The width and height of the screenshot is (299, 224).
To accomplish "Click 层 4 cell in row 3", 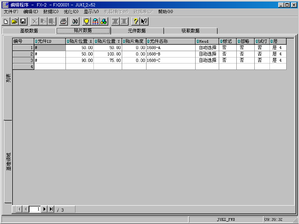I will pyautogui.click(x=278, y=60).
